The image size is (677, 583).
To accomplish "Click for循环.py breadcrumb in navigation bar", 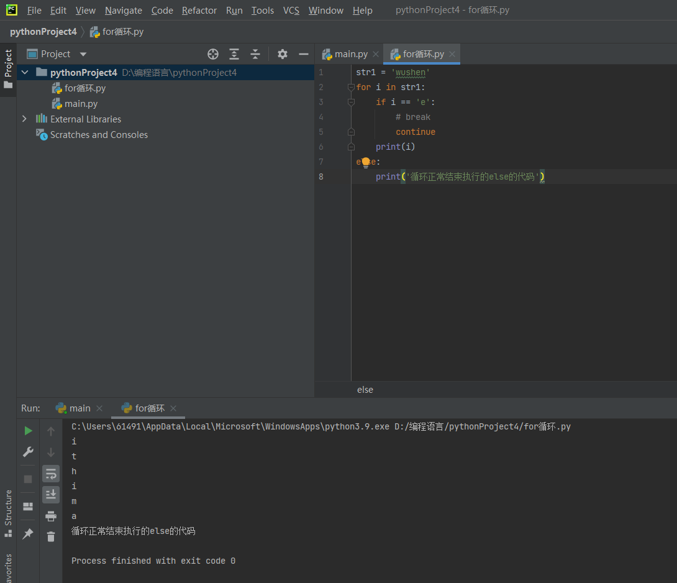I will pos(117,32).
